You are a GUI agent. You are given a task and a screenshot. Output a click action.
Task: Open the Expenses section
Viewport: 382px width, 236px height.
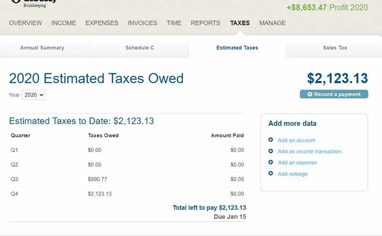tap(102, 23)
